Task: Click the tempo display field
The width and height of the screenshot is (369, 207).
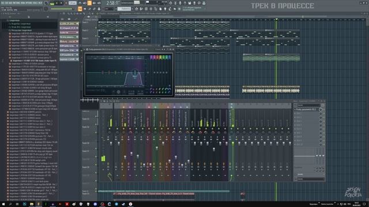Action: 73,3
